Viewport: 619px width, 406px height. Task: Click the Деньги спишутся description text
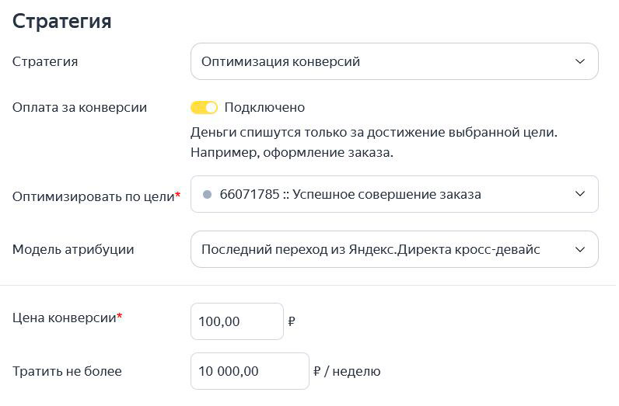(374, 142)
